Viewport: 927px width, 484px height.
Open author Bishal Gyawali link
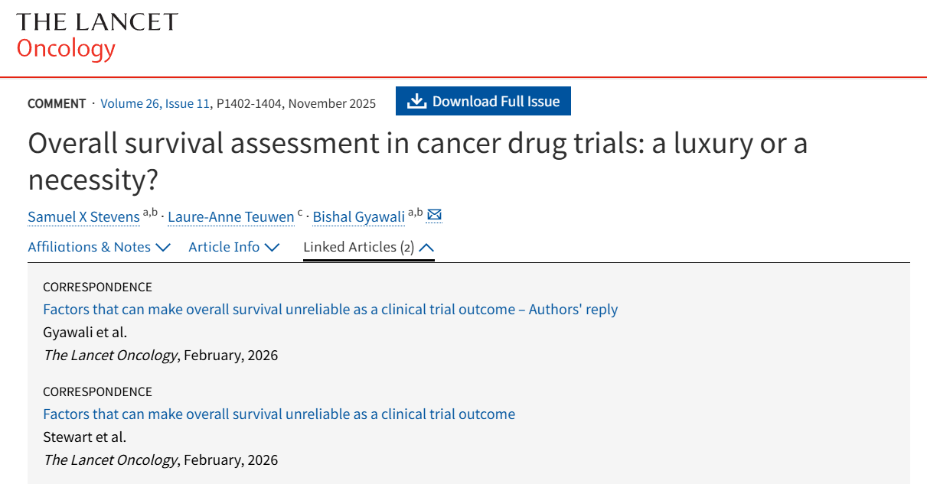[x=358, y=217]
